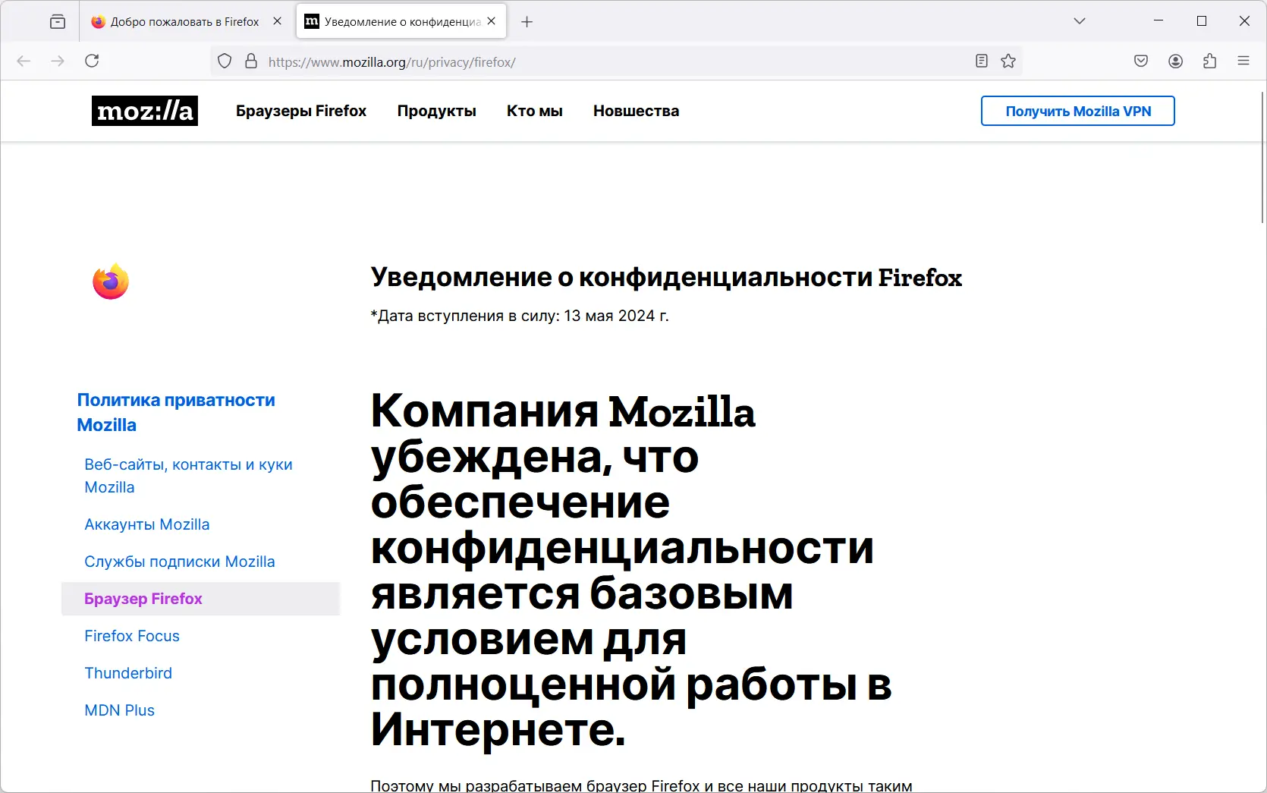Viewport: 1267px width, 793px height.
Task: Select the Уведомление о конфиденциальности tab
Action: (401, 21)
